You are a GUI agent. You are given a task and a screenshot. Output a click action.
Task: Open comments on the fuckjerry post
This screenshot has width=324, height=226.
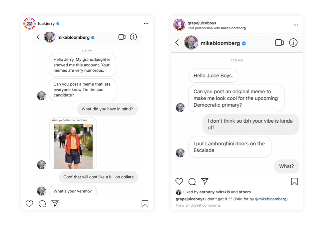(x=42, y=204)
